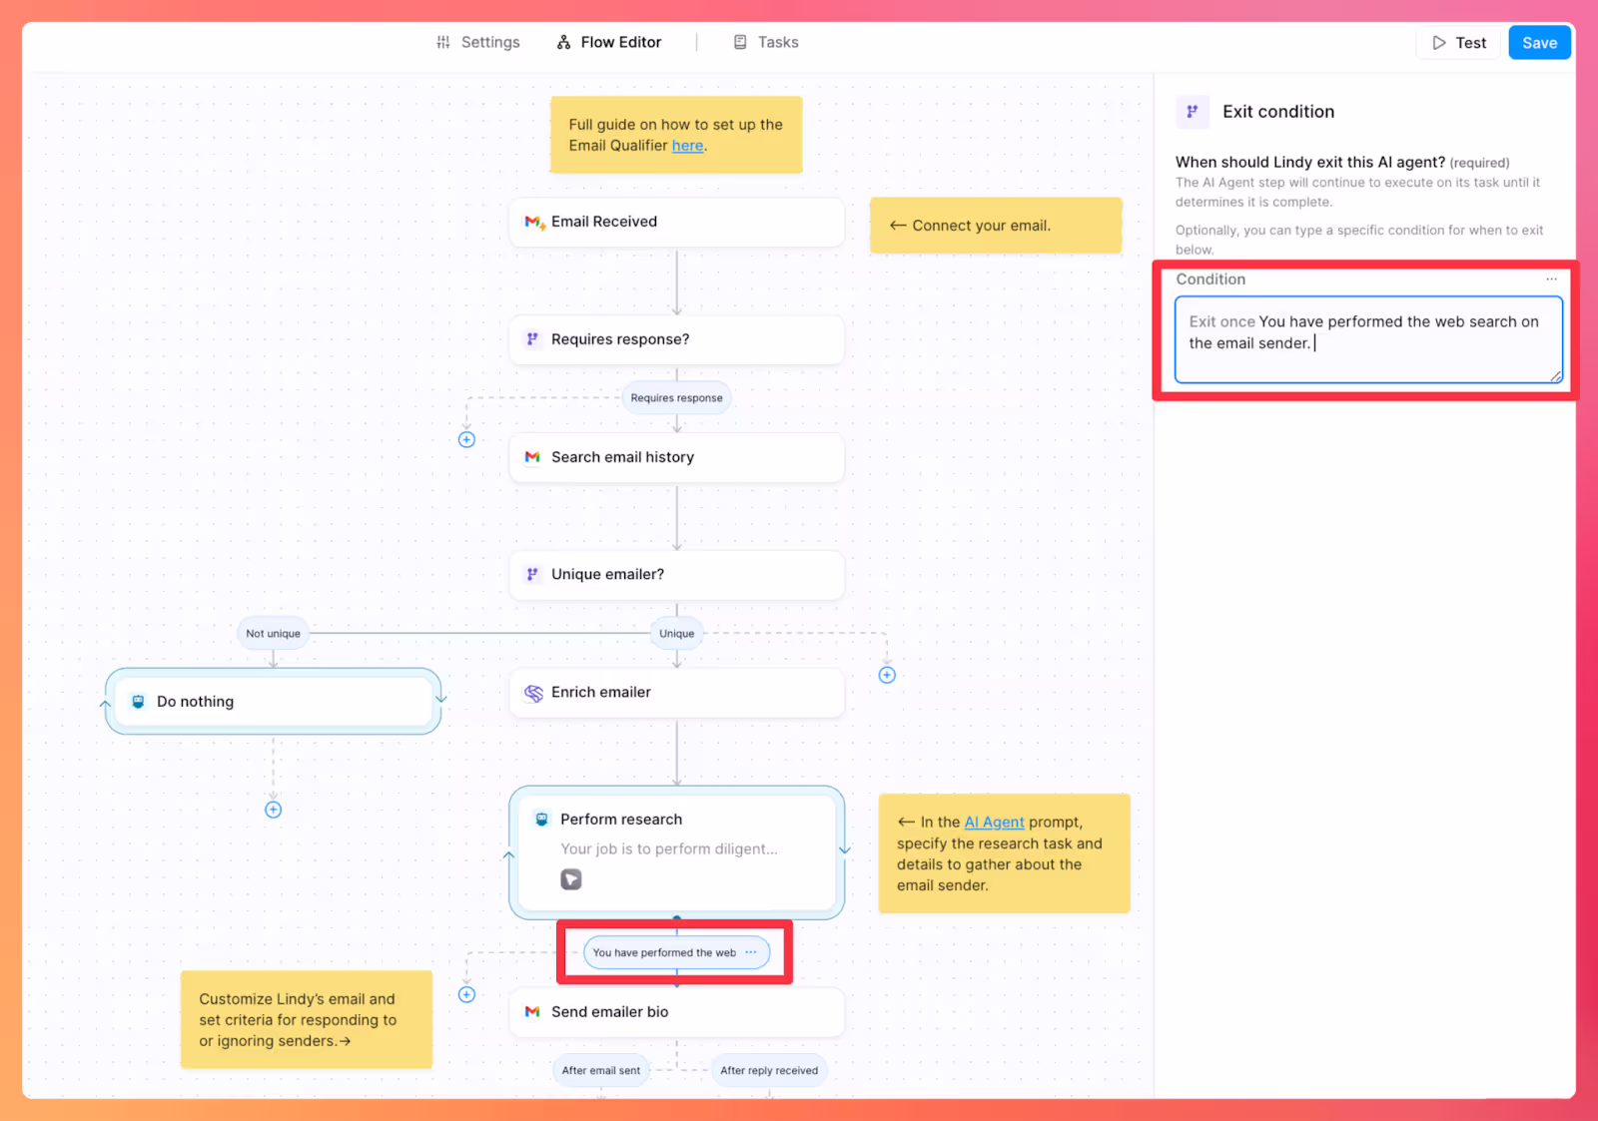
Task: Click the Gmail icon on Search email history
Action: pyautogui.click(x=532, y=457)
